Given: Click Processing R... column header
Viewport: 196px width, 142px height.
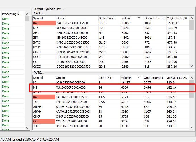Looking at the screenshot, I should coord(13,14).
